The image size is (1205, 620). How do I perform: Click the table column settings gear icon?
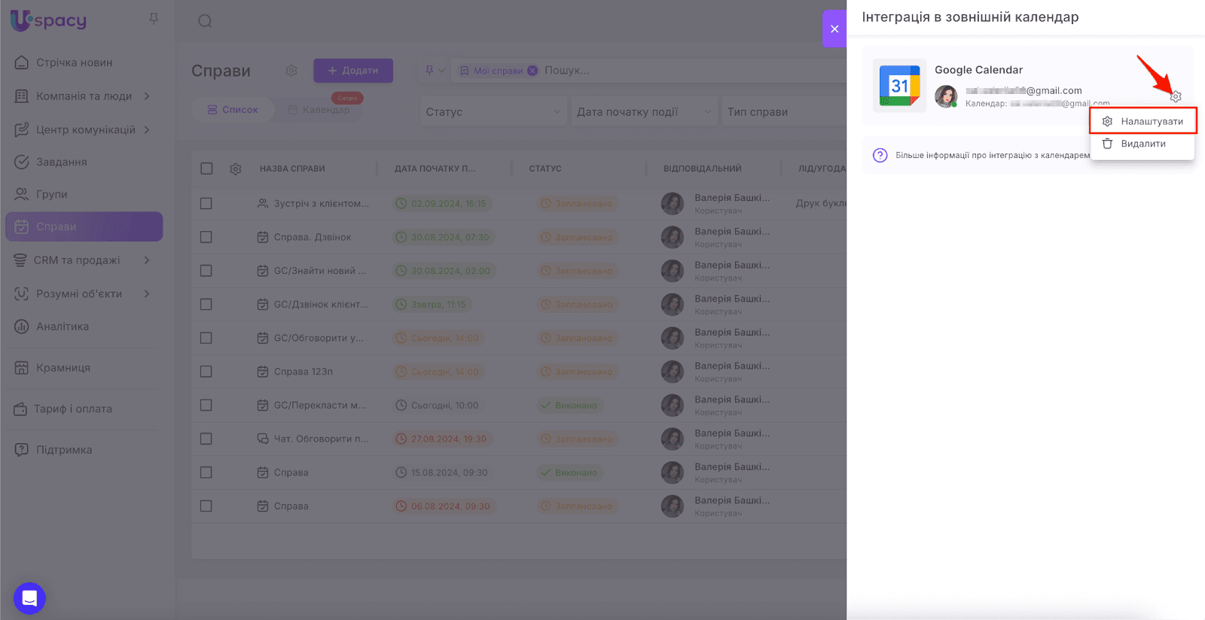pos(236,169)
